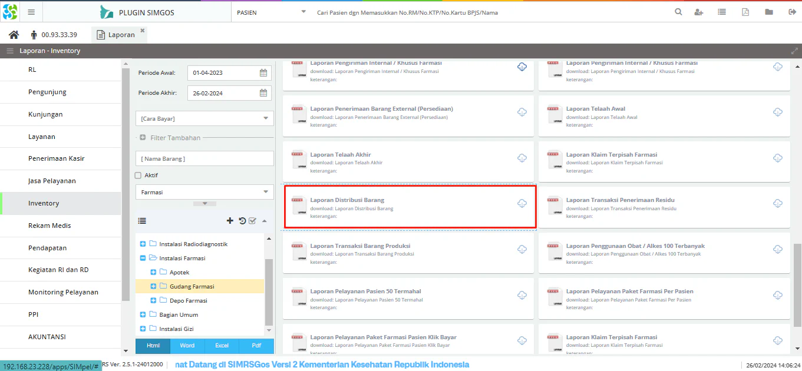Click the list icon above the room tree
The image size is (802, 371).
point(142,221)
